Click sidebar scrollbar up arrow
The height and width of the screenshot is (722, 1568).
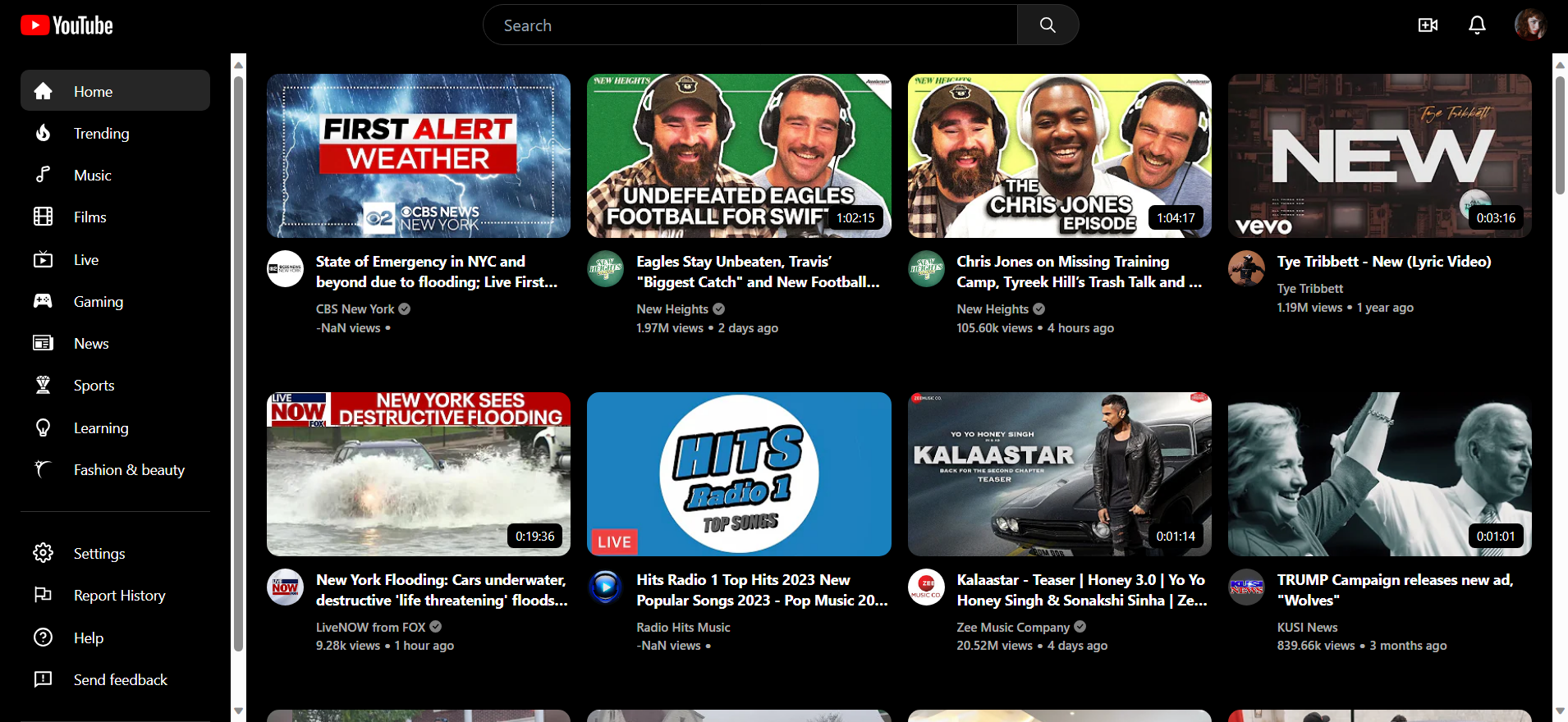(238, 64)
